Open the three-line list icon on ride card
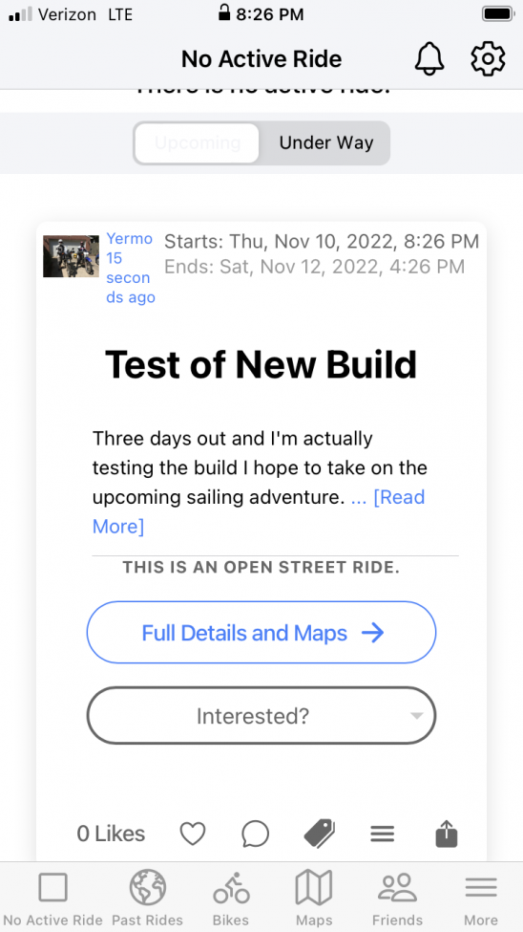523x932 pixels. click(383, 834)
